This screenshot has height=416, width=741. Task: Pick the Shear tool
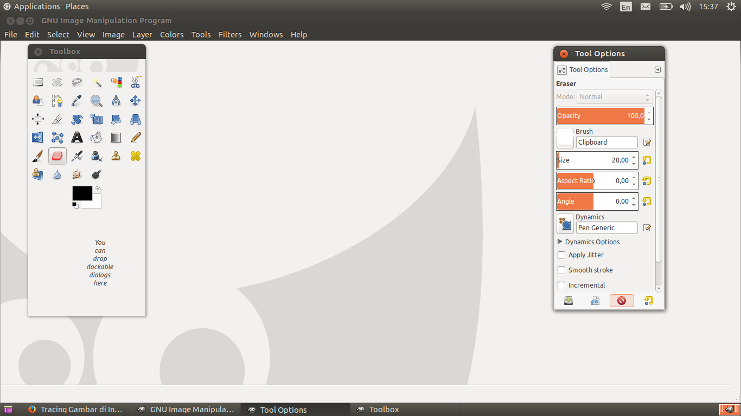(x=116, y=119)
